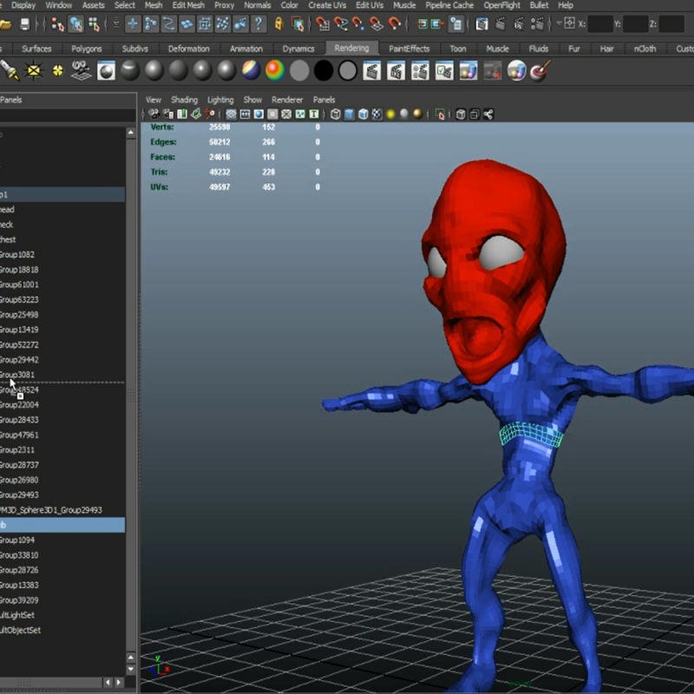Toggle X-ray display cube icon
The width and height of the screenshot is (694, 694).
tap(461, 115)
